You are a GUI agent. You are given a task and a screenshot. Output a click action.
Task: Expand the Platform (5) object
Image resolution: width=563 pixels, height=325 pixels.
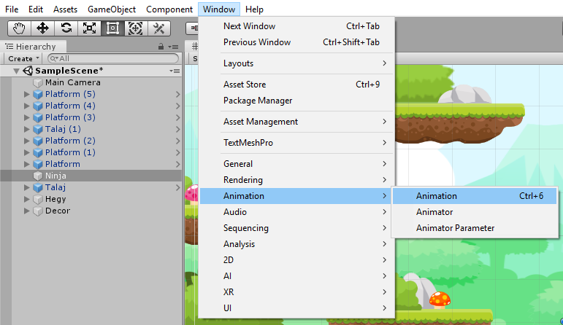tap(26, 94)
